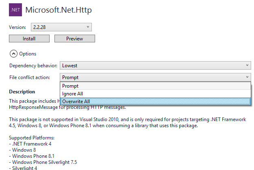The width and height of the screenshot is (254, 170).
Task: Click the Dependency behavior label
Action: (33, 65)
